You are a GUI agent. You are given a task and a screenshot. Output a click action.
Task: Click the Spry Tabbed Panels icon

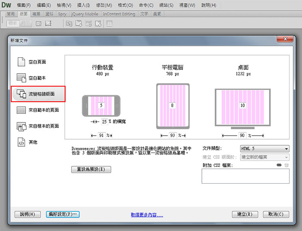[79, 23]
